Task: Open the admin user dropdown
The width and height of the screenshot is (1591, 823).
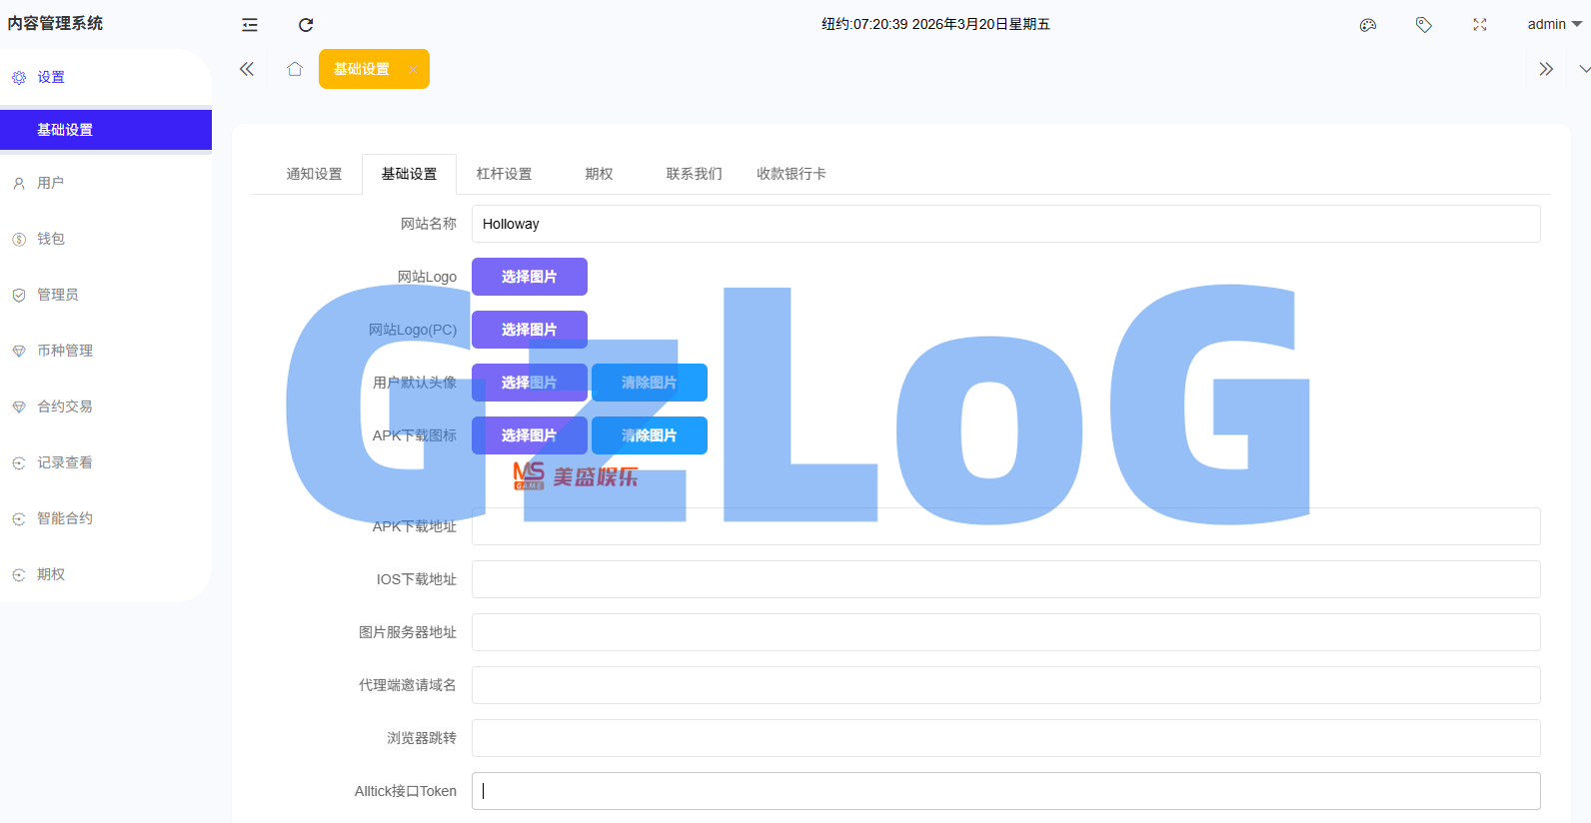Action: coord(1553,24)
